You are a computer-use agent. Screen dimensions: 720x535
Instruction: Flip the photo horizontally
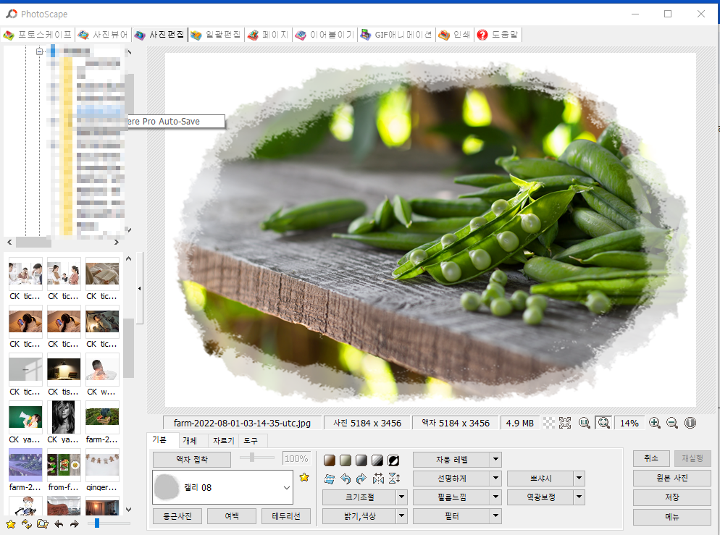pyautogui.click(x=378, y=479)
